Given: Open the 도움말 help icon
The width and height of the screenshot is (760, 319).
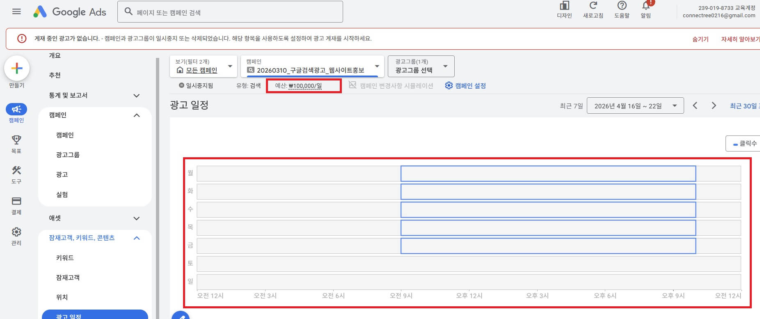Looking at the screenshot, I should 622,6.
